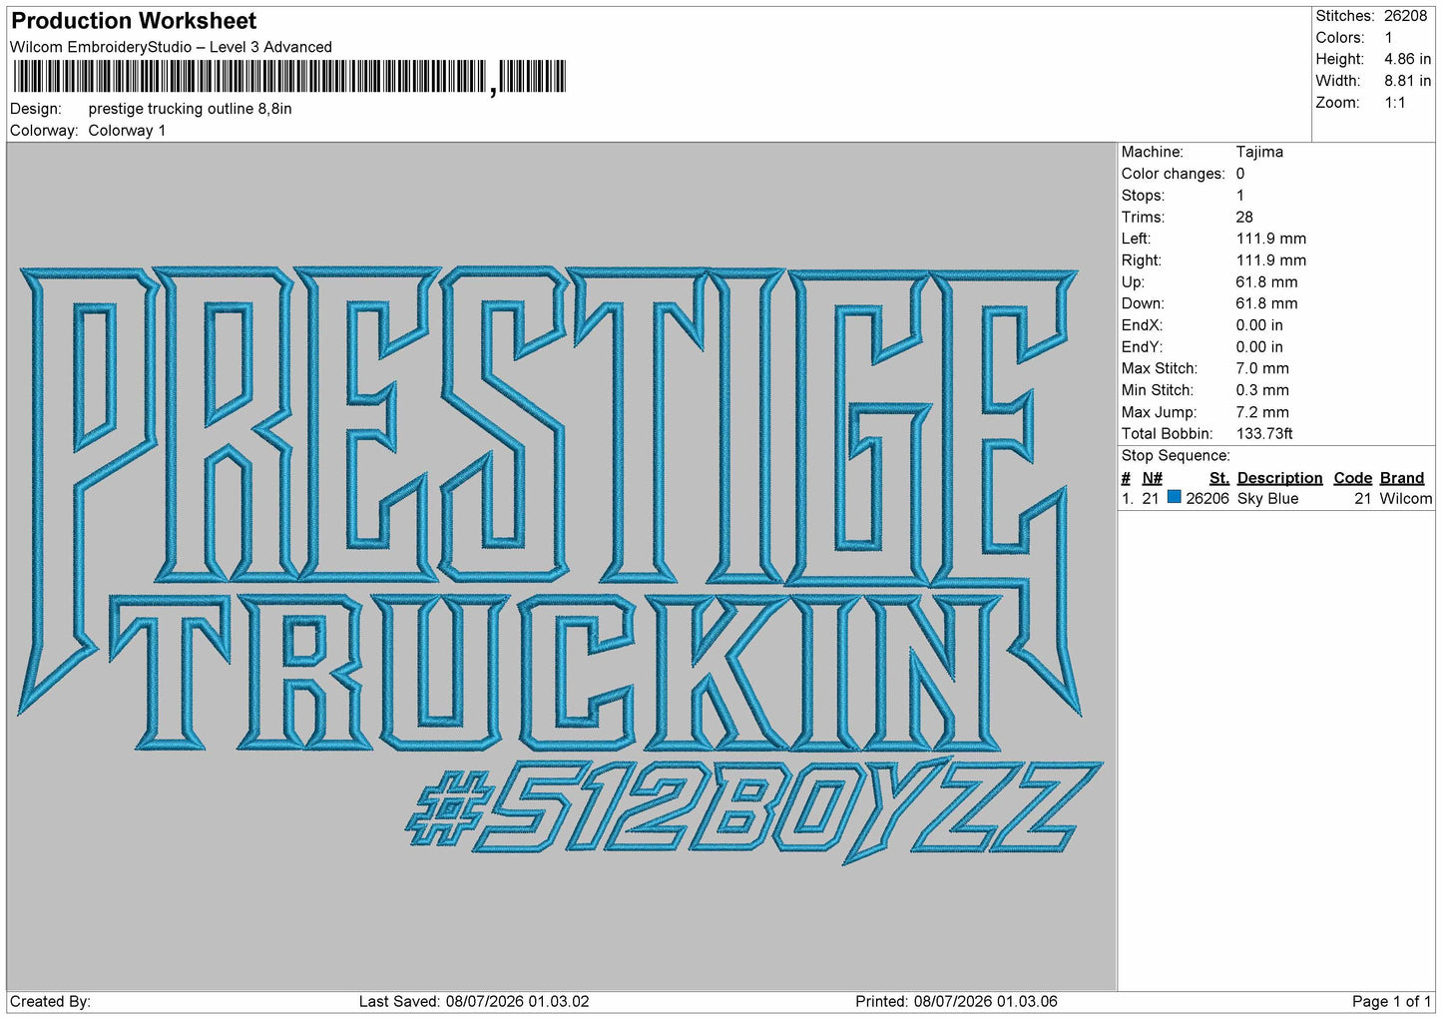Image resolution: width=1442 pixels, height=1019 pixels.
Task: Select the 'Production Worksheet' title
Action: point(134,21)
